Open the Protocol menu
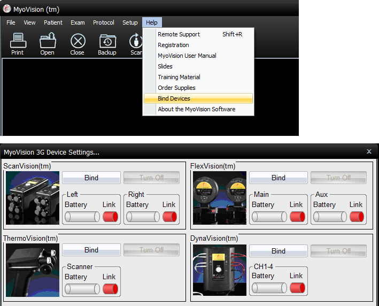Screen dimensions: 379x306 pos(104,22)
